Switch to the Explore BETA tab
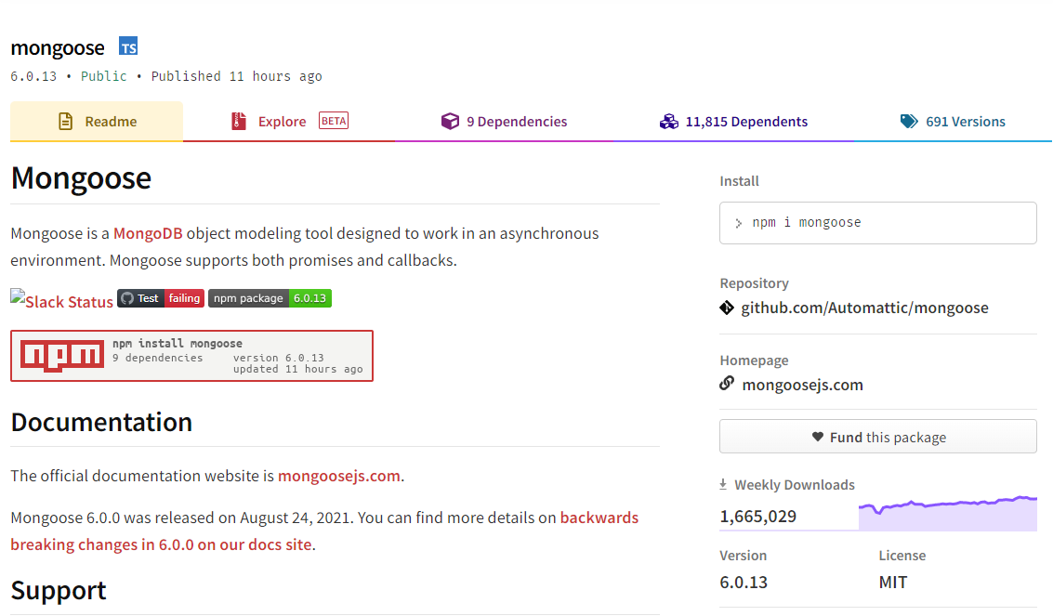This screenshot has height=616, width=1053. pyautogui.click(x=289, y=122)
